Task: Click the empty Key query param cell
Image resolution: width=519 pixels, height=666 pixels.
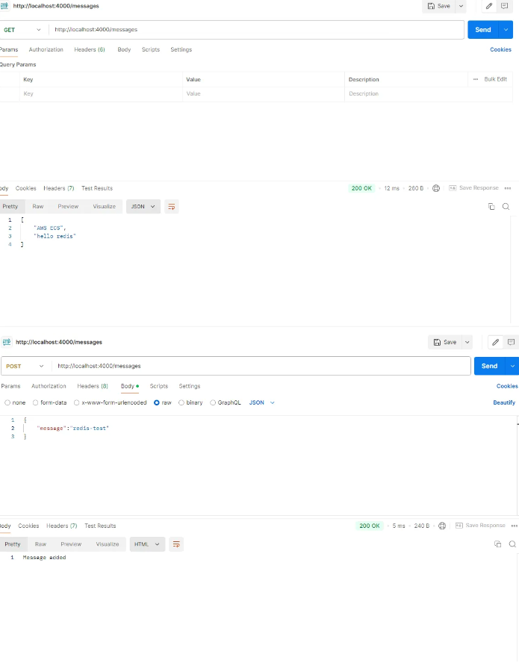Action: click(101, 94)
